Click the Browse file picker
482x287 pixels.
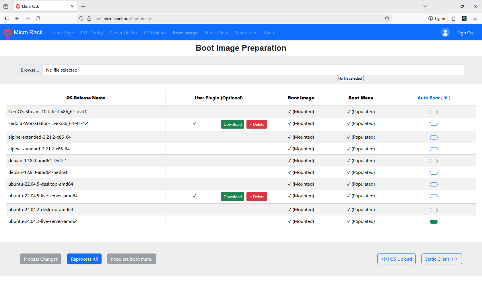30,70
